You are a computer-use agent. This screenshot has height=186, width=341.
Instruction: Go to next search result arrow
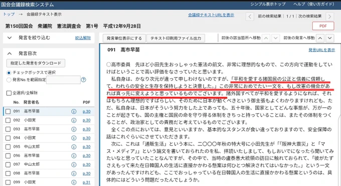coord(329,16)
